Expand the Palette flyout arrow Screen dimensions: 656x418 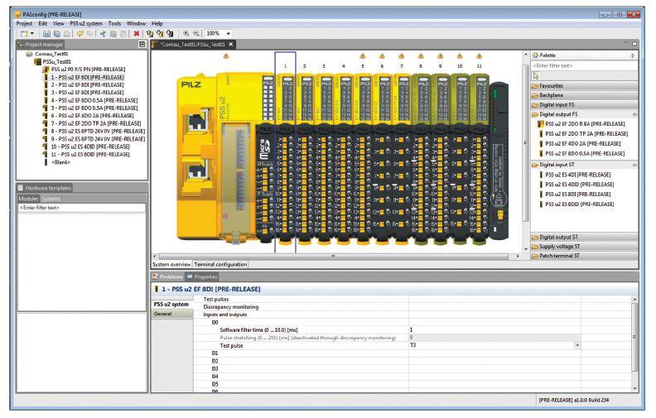click(633, 55)
